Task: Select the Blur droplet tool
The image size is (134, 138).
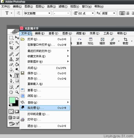Action: [x=11, y=70]
